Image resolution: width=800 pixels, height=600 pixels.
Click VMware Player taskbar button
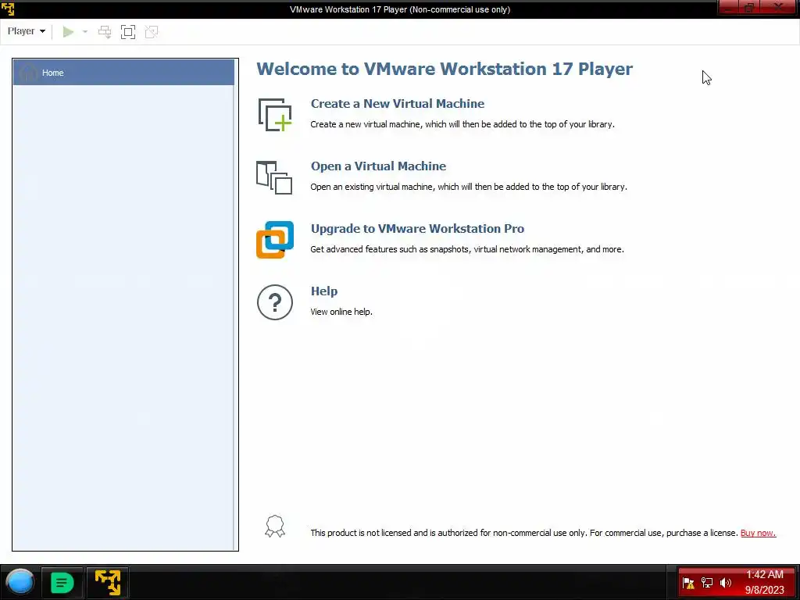tap(107, 582)
